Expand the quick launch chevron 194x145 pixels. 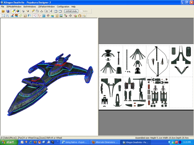58,141
